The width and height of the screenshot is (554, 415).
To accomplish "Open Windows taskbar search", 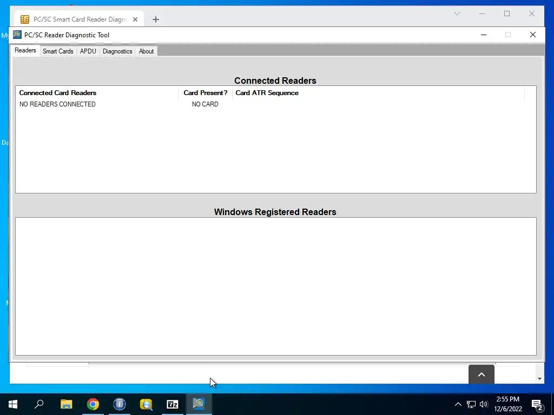I will [39, 404].
